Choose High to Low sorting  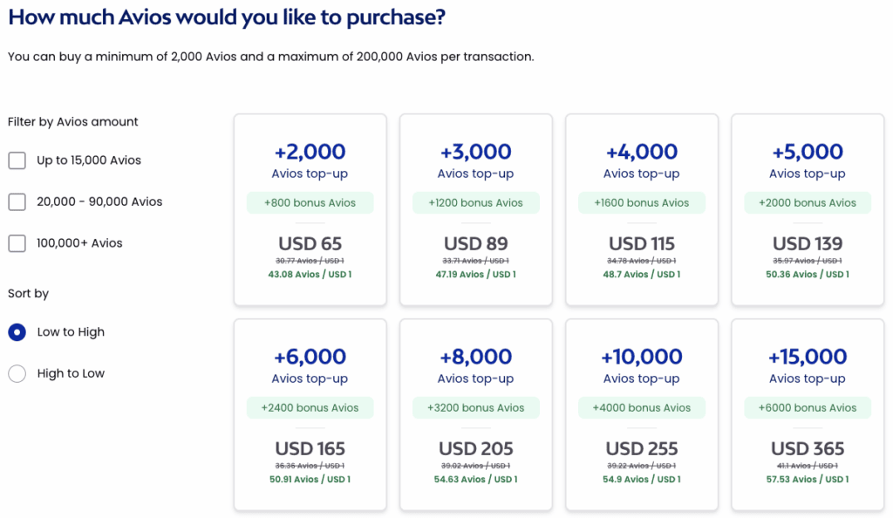pos(17,373)
